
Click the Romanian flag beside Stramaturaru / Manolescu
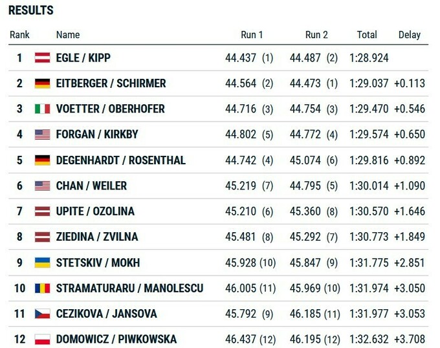[x=42, y=288]
